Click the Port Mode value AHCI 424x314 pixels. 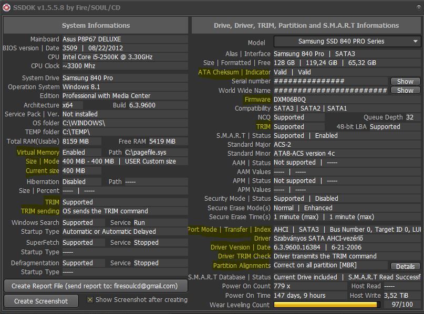(281, 230)
